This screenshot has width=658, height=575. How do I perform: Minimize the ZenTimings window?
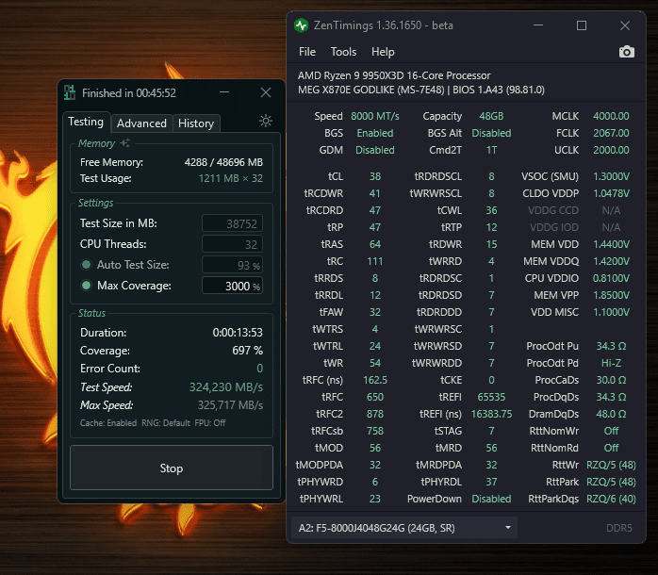(538, 25)
